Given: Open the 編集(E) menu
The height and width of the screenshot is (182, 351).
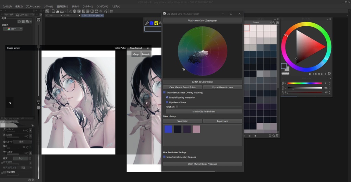Looking at the screenshot, I should coord(19,6).
